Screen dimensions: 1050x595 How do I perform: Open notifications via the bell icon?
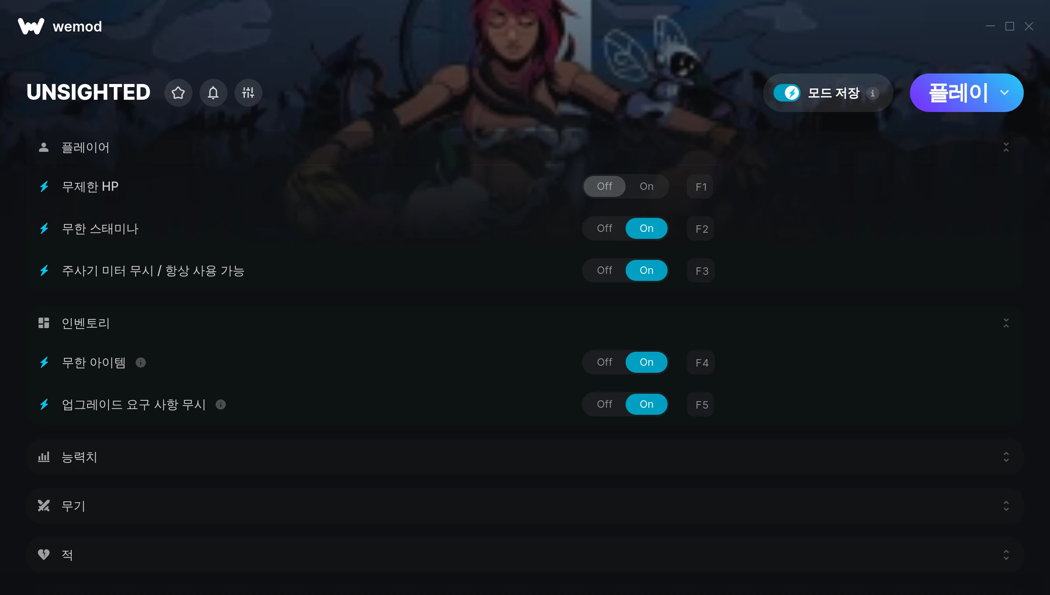pos(213,93)
